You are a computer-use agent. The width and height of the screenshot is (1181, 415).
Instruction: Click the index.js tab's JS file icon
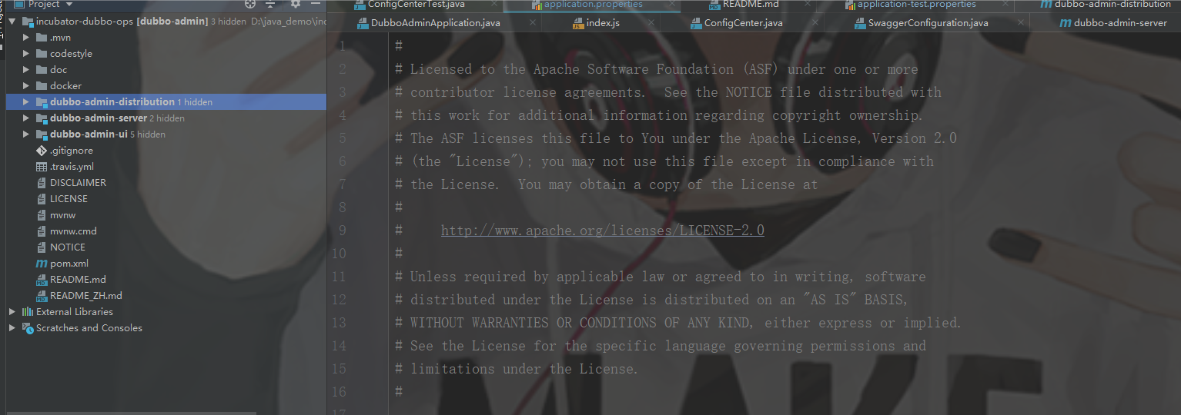(577, 23)
